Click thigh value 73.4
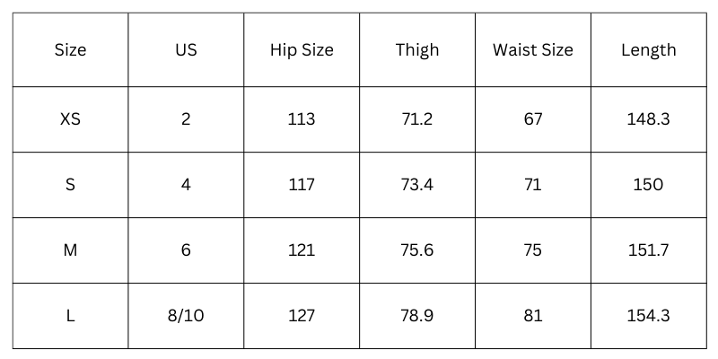This screenshot has height=359, width=718. click(417, 185)
